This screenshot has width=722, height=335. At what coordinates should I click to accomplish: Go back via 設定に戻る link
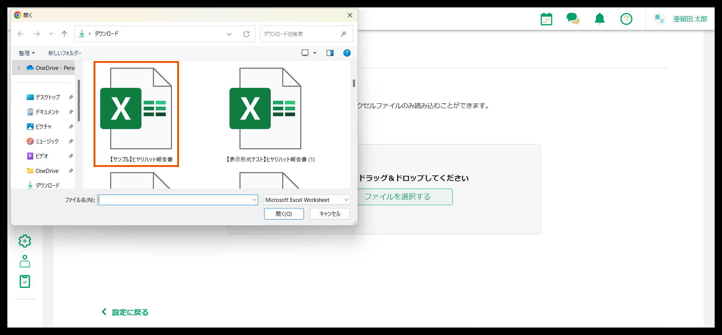click(x=125, y=312)
